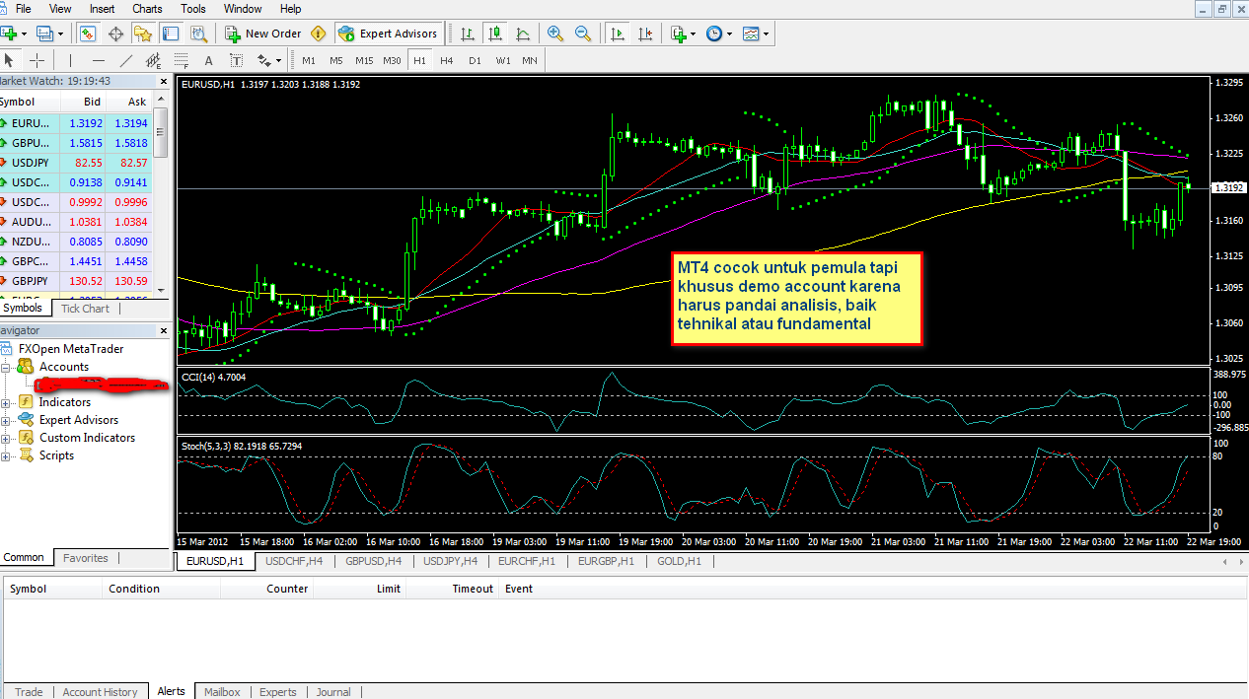The height and width of the screenshot is (699, 1249).
Task: Select the Crosshair tool
Action: tap(37, 60)
